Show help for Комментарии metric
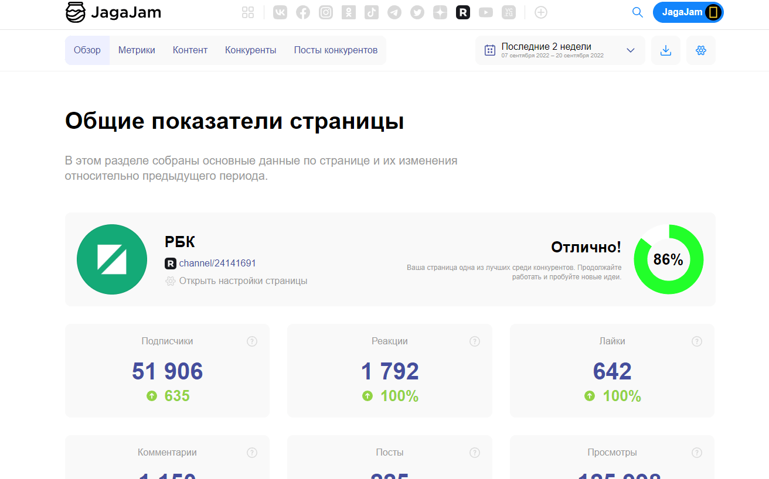The image size is (769, 479). (252, 453)
